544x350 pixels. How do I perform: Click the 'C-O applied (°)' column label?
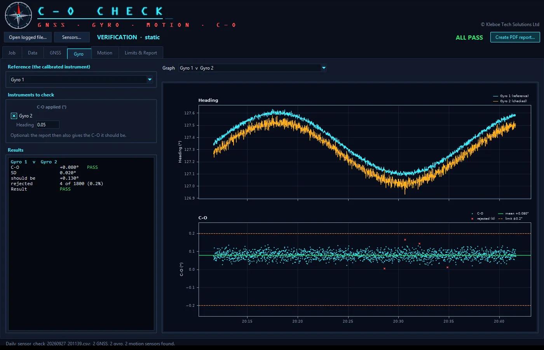tap(52, 107)
